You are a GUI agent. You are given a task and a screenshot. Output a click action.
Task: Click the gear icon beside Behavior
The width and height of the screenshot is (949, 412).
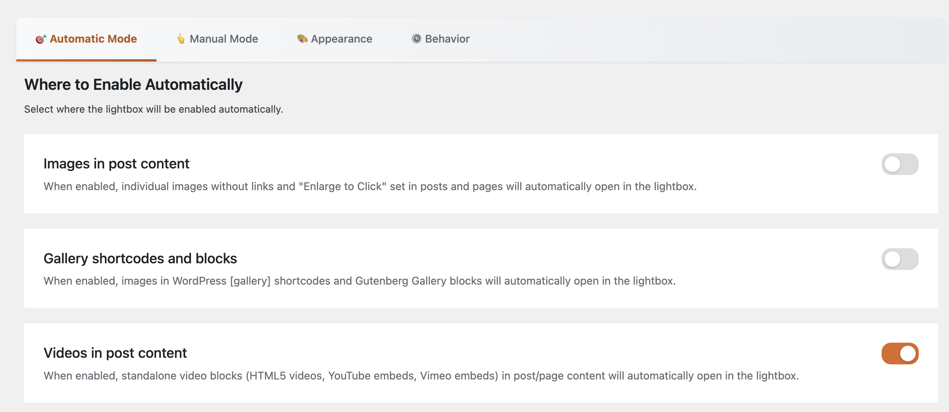[416, 39]
